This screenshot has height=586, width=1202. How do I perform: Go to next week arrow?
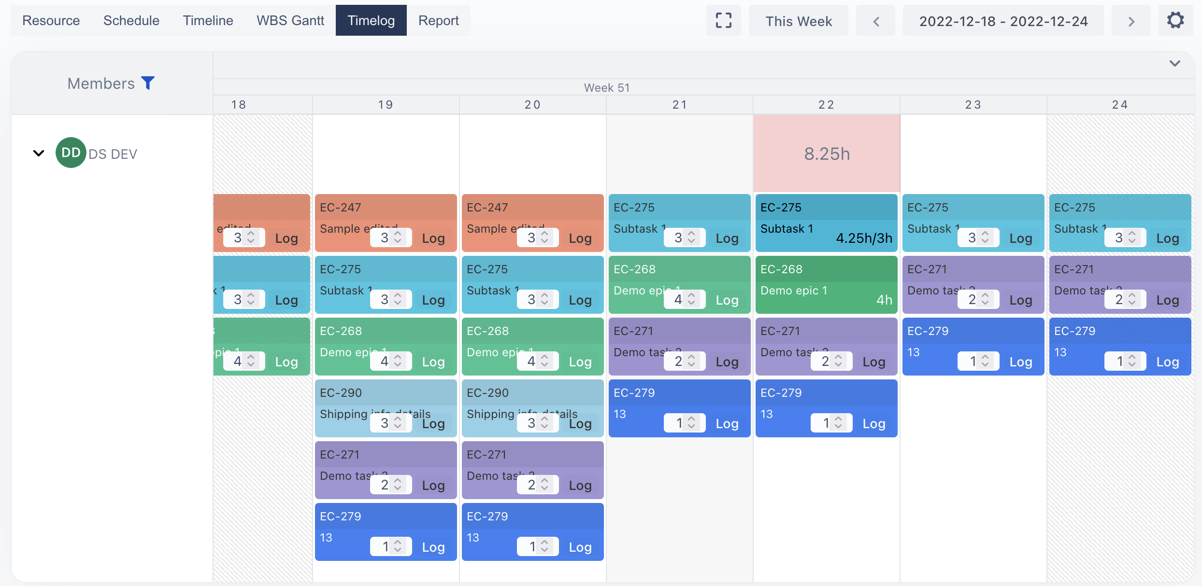point(1131,21)
